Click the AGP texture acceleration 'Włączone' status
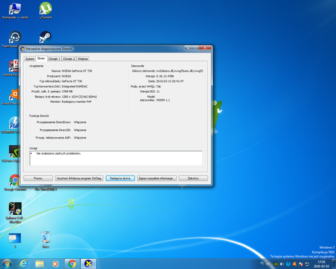 pyautogui.click(x=80, y=138)
